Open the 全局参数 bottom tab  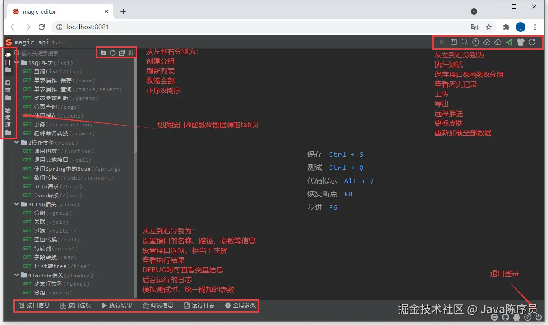[x=241, y=306]
